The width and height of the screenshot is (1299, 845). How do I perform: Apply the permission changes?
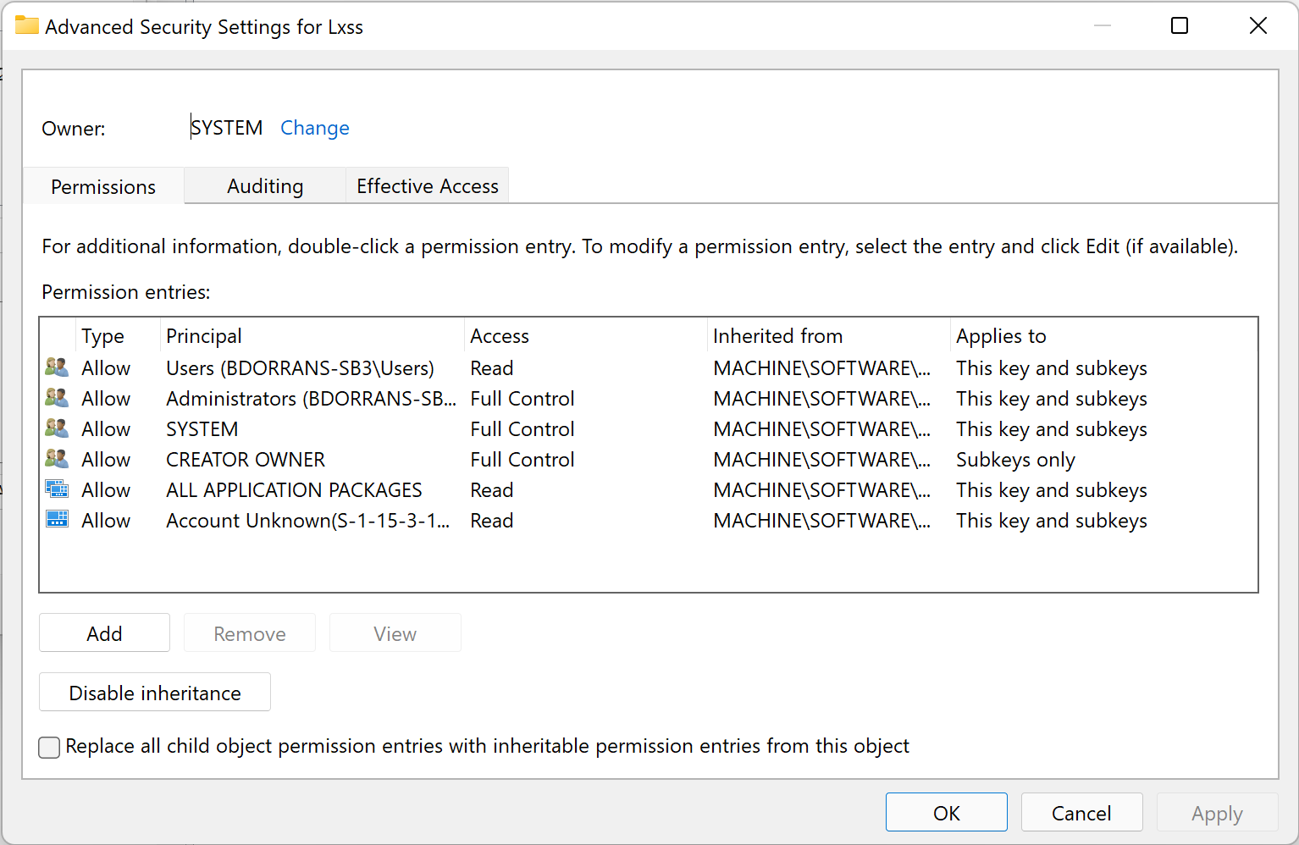(x=1217, y=812)
